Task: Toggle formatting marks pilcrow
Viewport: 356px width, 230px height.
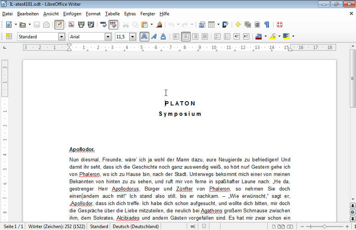Action: click(267, 25)
